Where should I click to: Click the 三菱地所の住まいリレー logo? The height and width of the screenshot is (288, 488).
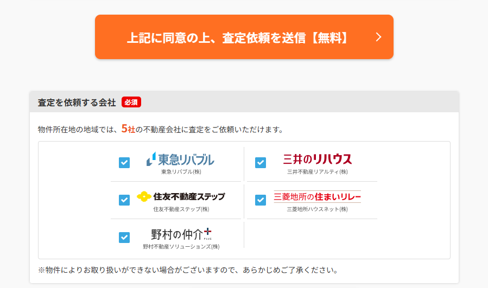point(317,196)
